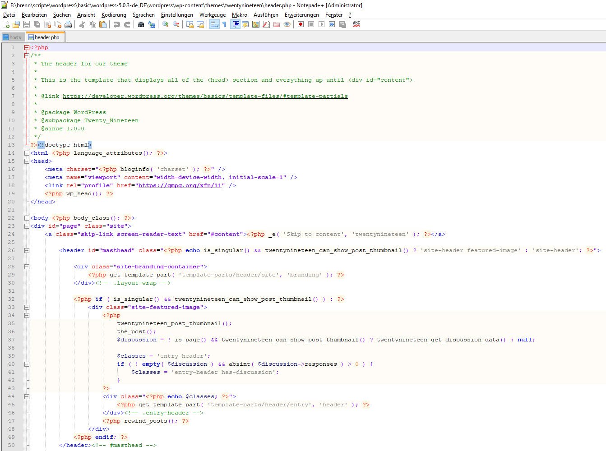Open Find dialog with binoculars icon
This screenshot has width=606, height=451.
141,24
